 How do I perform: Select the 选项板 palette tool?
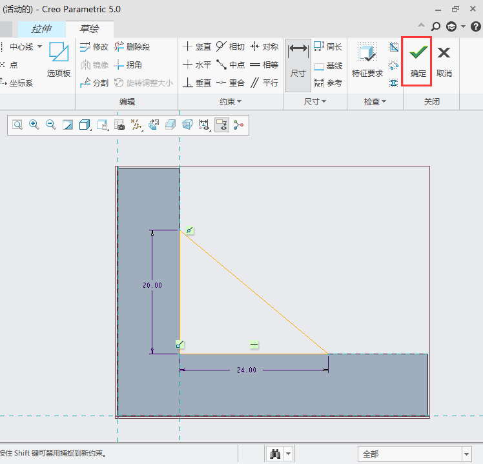[58, 60]
